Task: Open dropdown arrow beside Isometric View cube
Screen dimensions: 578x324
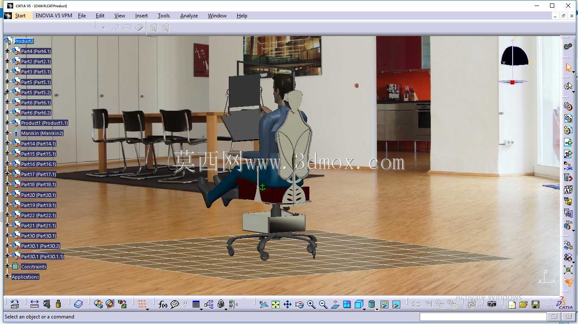Action: [364, 309]
